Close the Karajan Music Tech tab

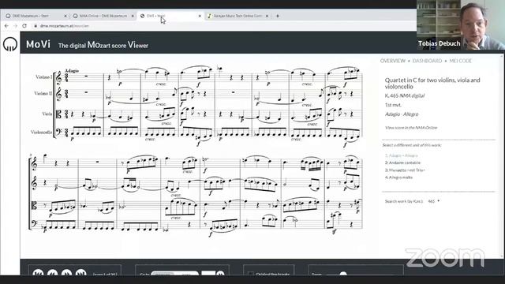tap(267, 16)
